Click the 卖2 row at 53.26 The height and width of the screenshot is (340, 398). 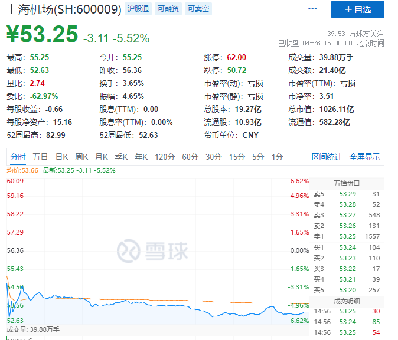click(x=347, y=226)
